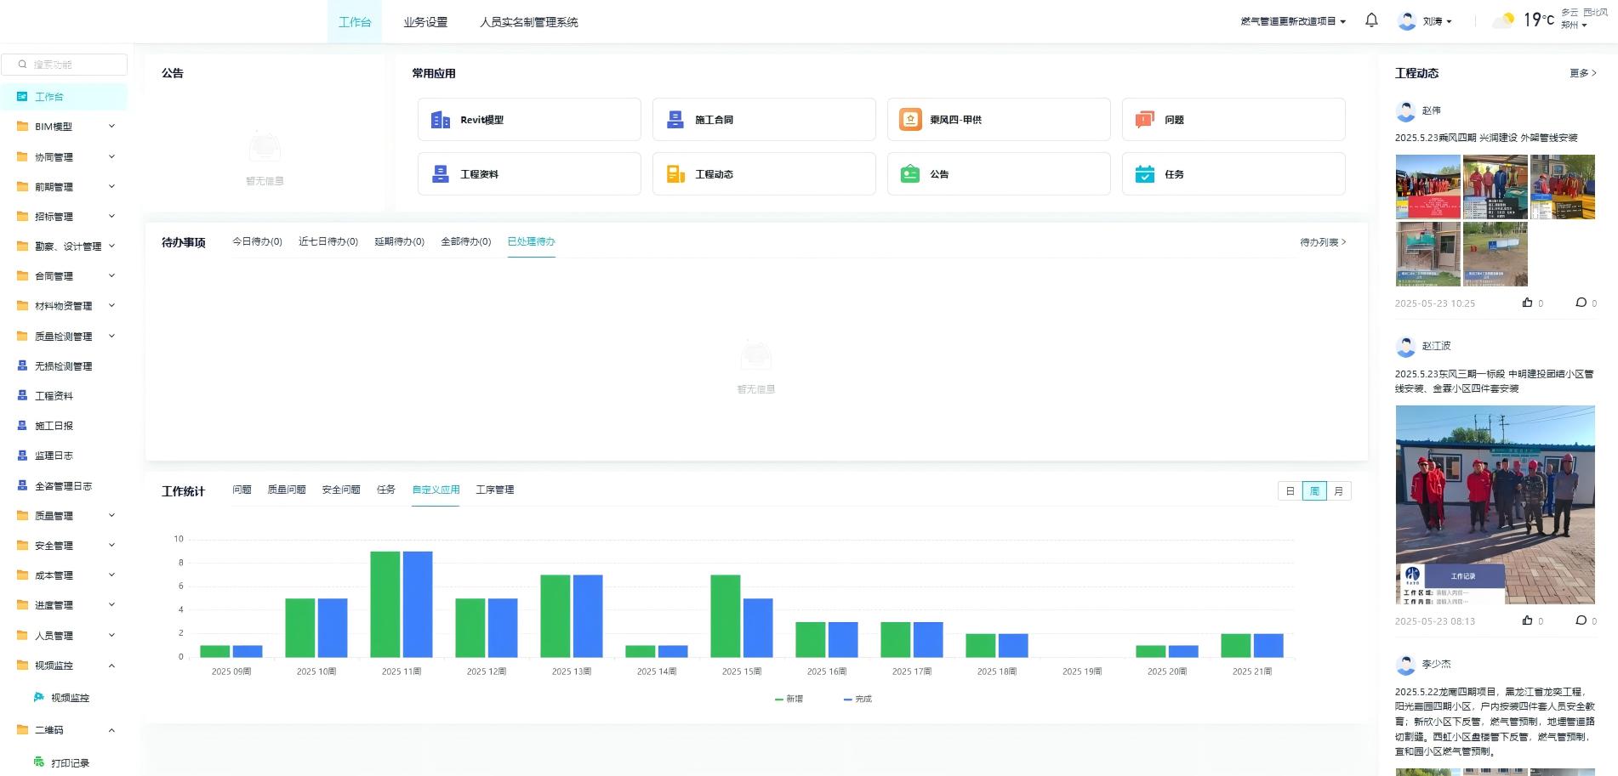Select the 质量问题 statistics tab
This screenshot has width=1618, height=776.
click(x=287, y=490)
